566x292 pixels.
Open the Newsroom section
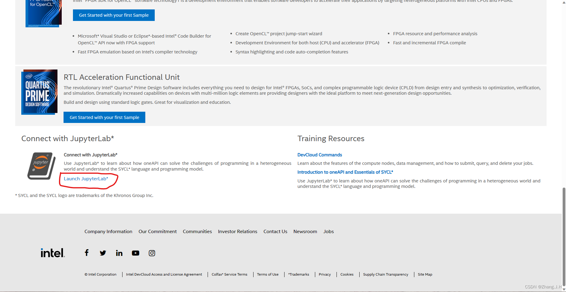pyautogui.click(x=305, y=231)
